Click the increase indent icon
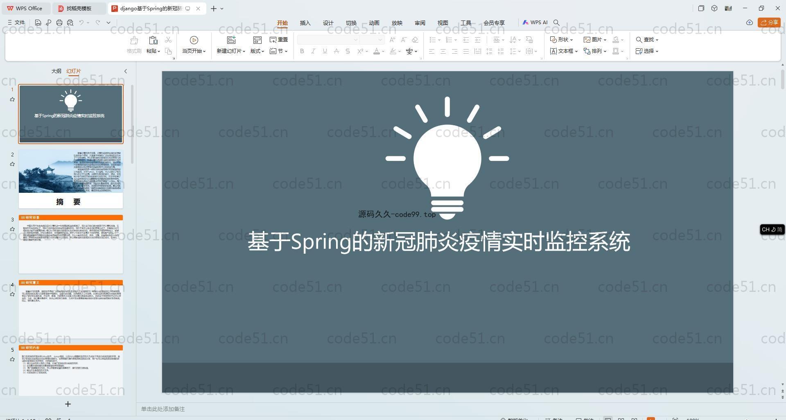This screenshot has height=420, width=786. (477, 40)
